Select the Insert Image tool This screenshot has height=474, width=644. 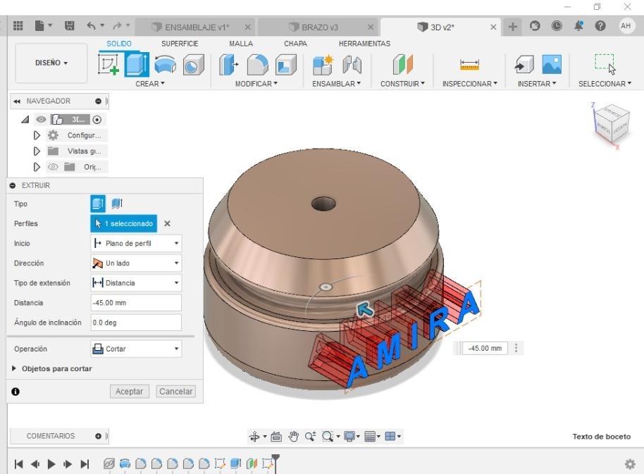(x=552, y=64)
